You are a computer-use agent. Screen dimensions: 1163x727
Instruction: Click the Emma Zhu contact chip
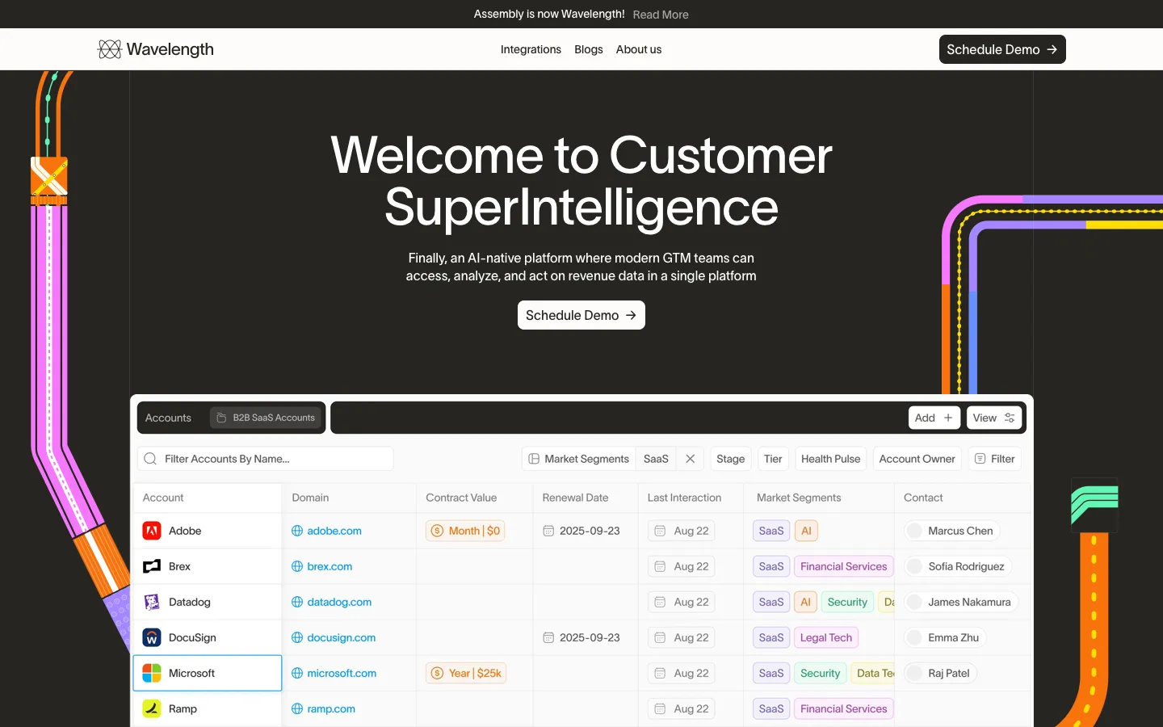pos(944,637)
